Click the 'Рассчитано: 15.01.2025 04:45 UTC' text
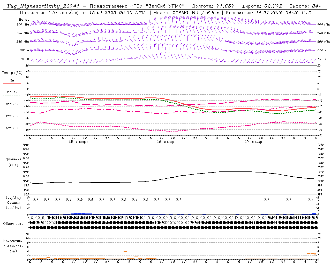 coord(268,13)
